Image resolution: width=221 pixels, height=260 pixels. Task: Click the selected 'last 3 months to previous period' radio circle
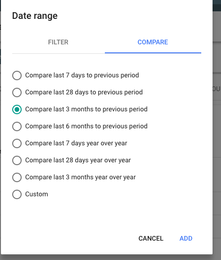point(17,109)
